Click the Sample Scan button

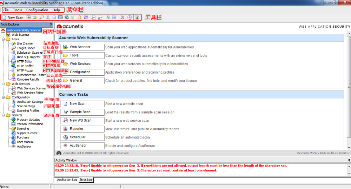pos(82,112)
